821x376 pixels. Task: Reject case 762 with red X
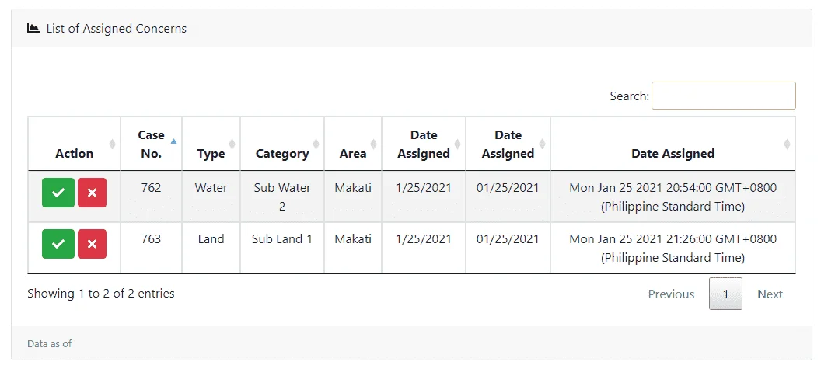point(93,193)
